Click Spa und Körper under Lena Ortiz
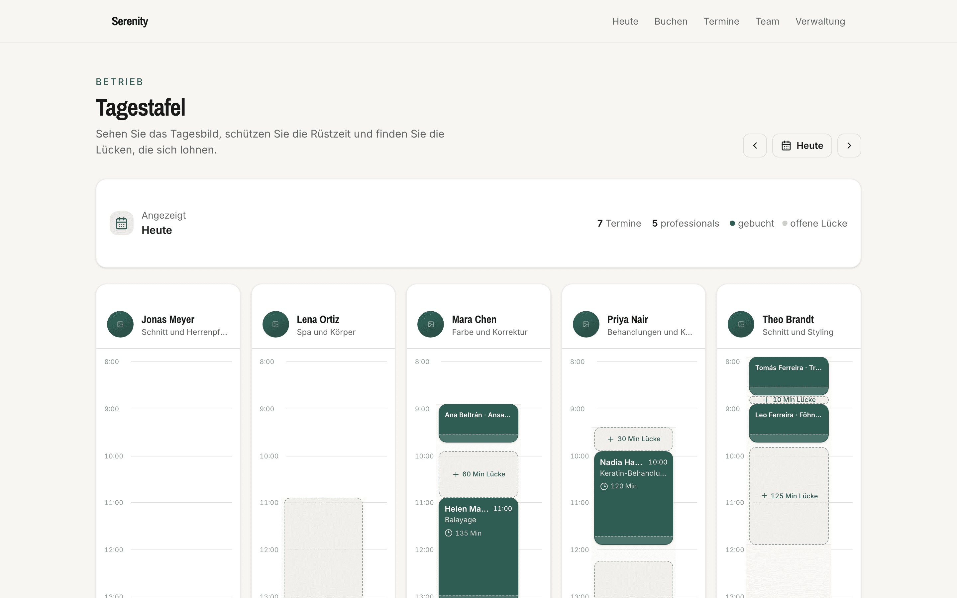 [x=326, y=332]
